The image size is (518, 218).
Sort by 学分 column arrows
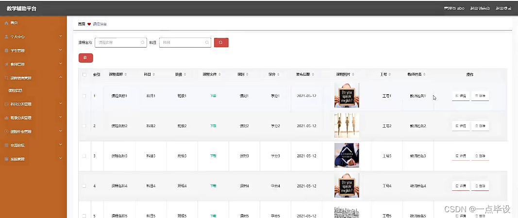tap(278, 75)
